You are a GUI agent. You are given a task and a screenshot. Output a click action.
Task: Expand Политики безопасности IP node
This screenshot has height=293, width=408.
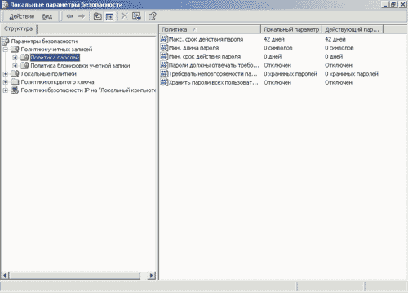pyautogui.click(x=5, y=90)
